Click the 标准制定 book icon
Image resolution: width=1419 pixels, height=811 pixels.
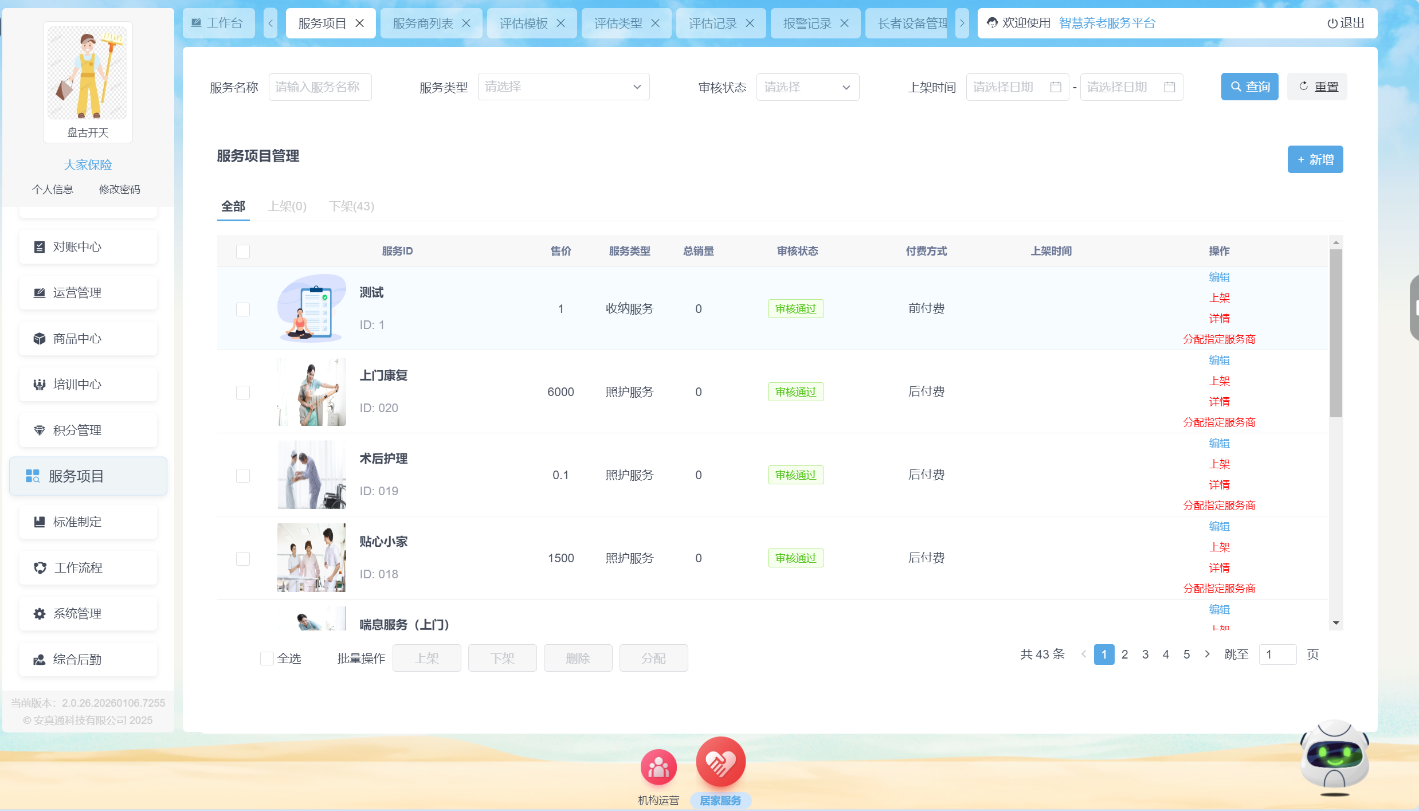[x=39, y=522]
